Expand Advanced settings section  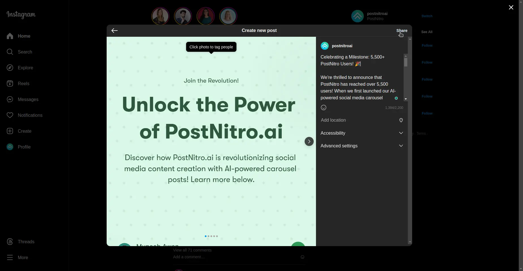(361, 146)
